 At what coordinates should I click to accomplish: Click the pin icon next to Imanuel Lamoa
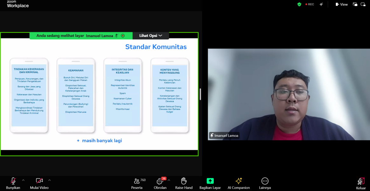(212, 136)
